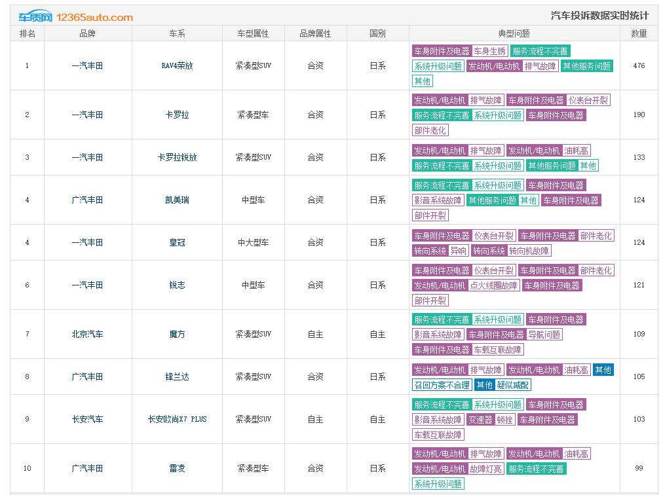Click 部件开裂 tag in 锐志 row

click(x=430, y=301)
